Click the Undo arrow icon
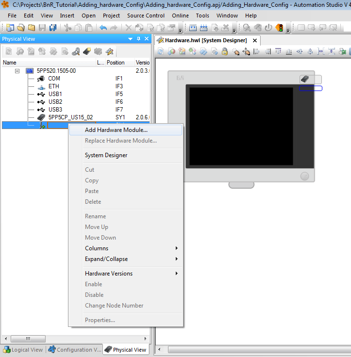The image size is (351, 357). coord(103,28)
